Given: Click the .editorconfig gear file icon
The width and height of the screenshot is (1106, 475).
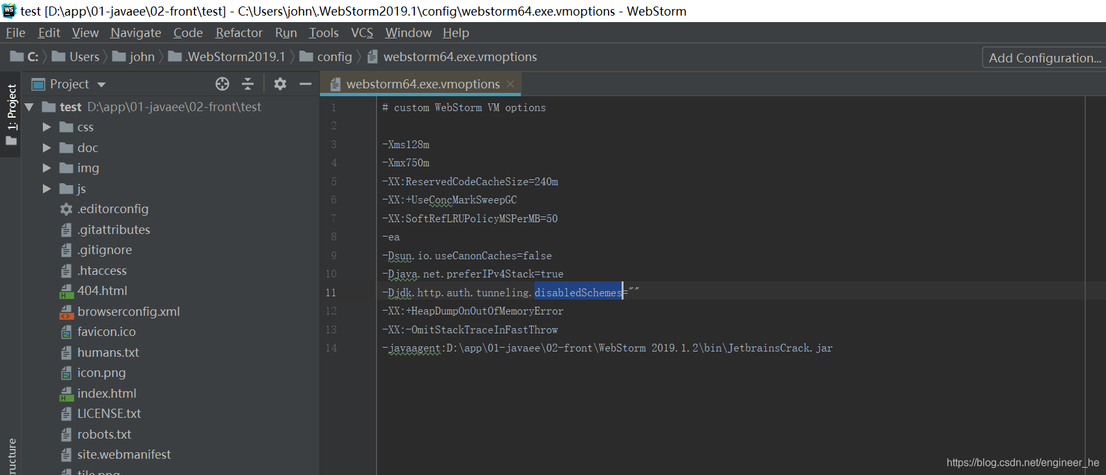Looking at the screenshot, I should click(66, 209).
